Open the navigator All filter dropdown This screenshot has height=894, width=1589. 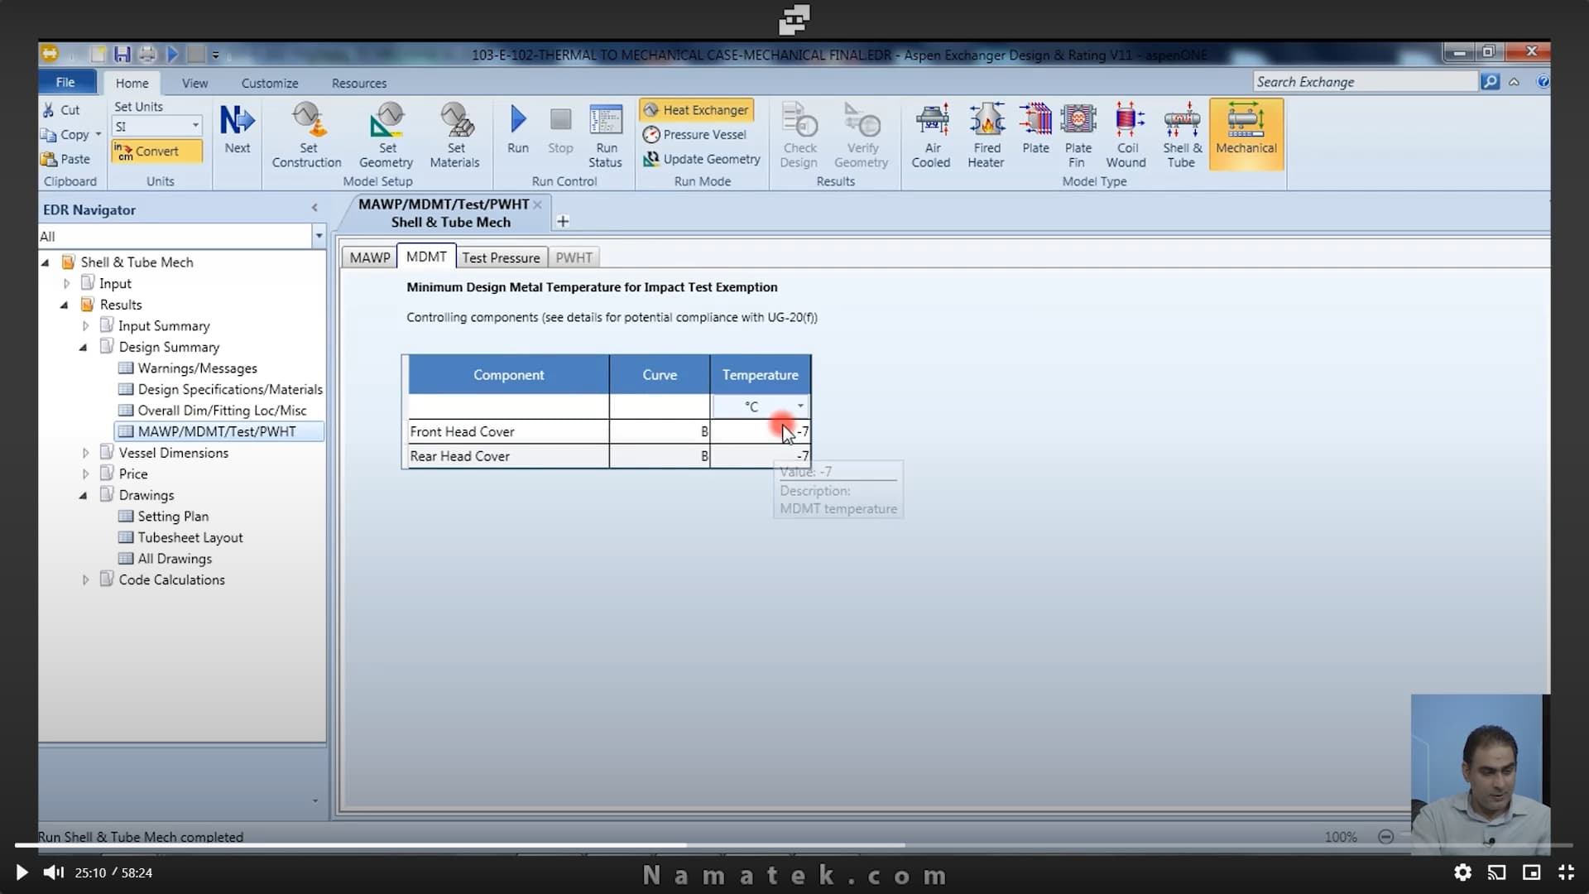click(319, 236)
